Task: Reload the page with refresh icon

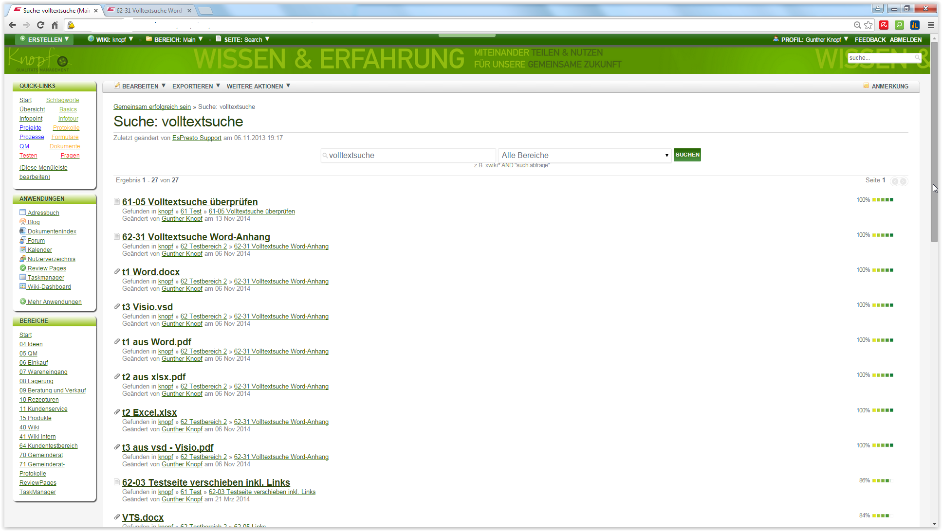Action: tap(41, 25)
